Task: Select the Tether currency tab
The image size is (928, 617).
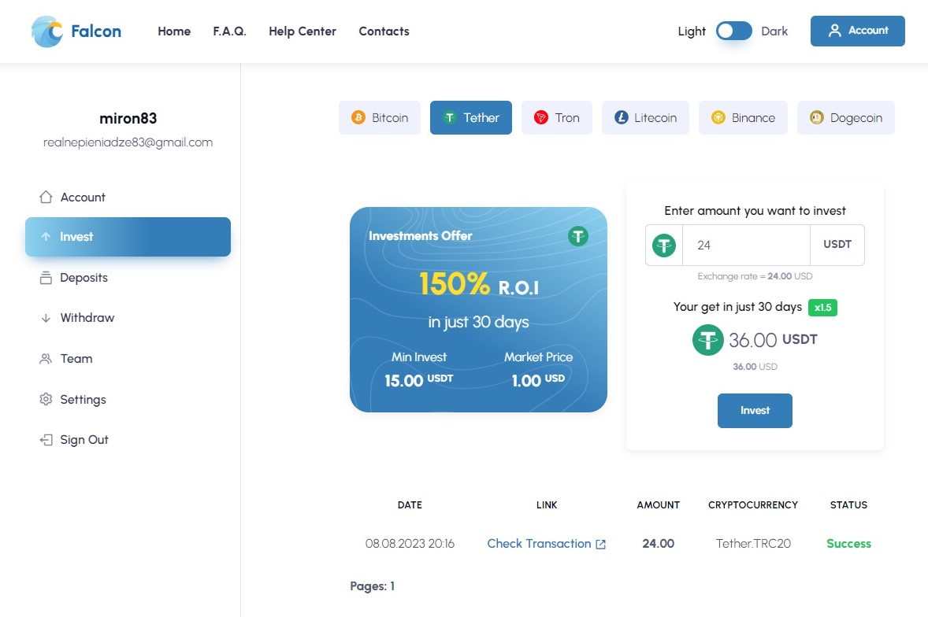Action: (470, 117)
